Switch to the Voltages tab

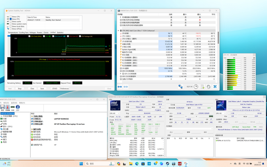coord(33,33)
